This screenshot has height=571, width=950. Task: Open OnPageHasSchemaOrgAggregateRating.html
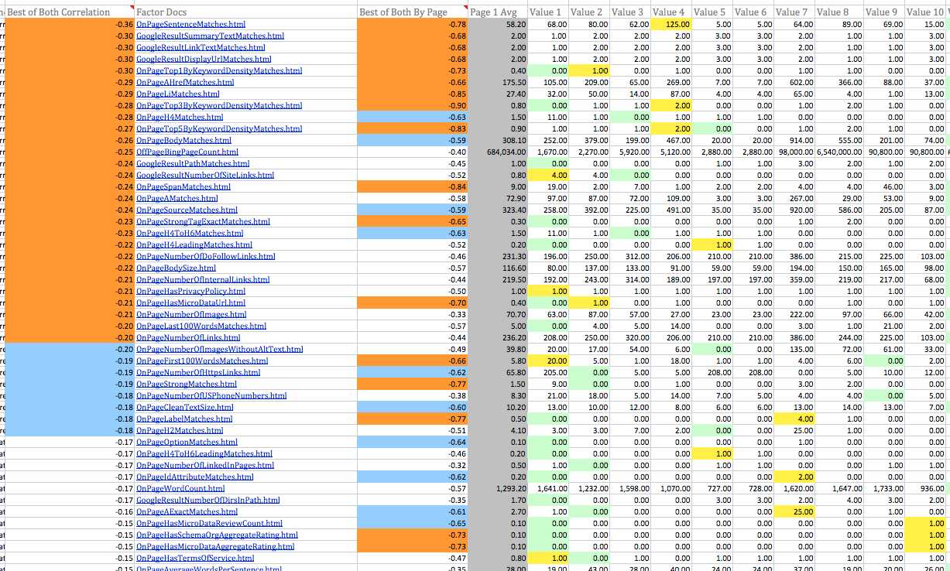[x=217, y=535]
